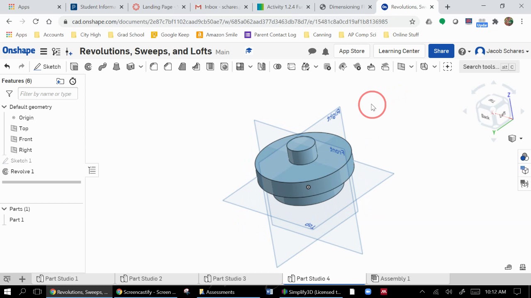Select the Modify fillet tool
This screenshot has height=298, width=531.
pos(343,67)
